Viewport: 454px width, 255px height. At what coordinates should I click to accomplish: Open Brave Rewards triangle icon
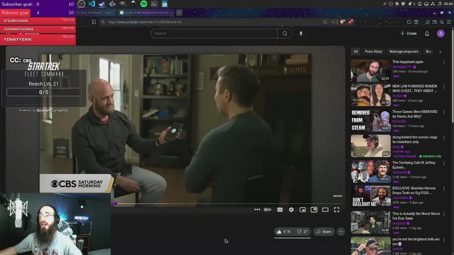350,22
